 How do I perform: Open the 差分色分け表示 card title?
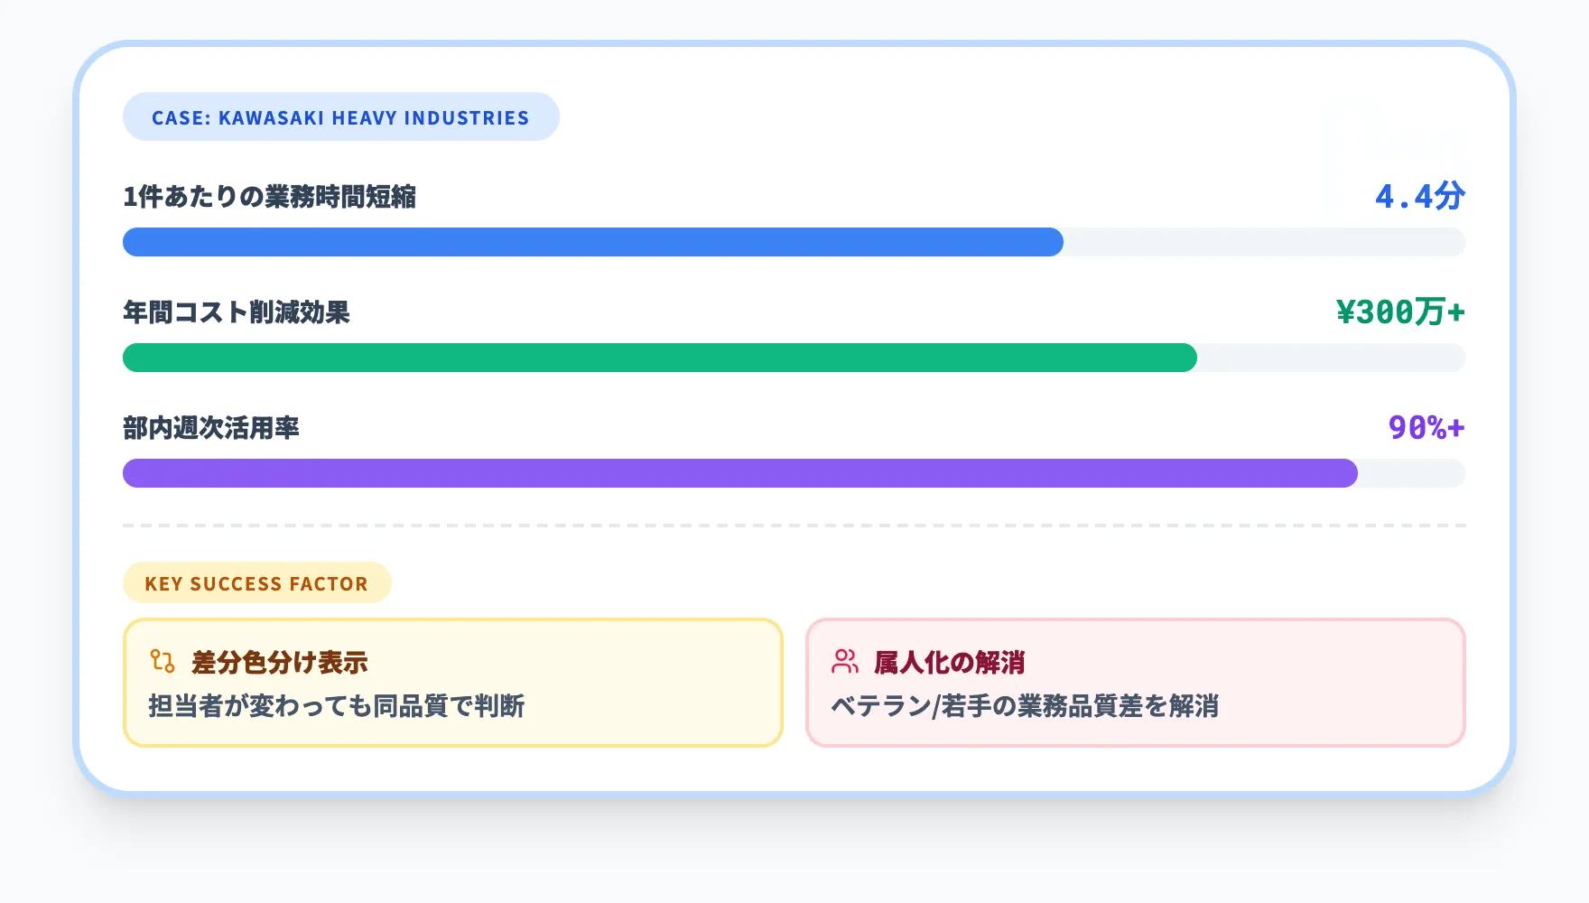(x=280, y=662)
